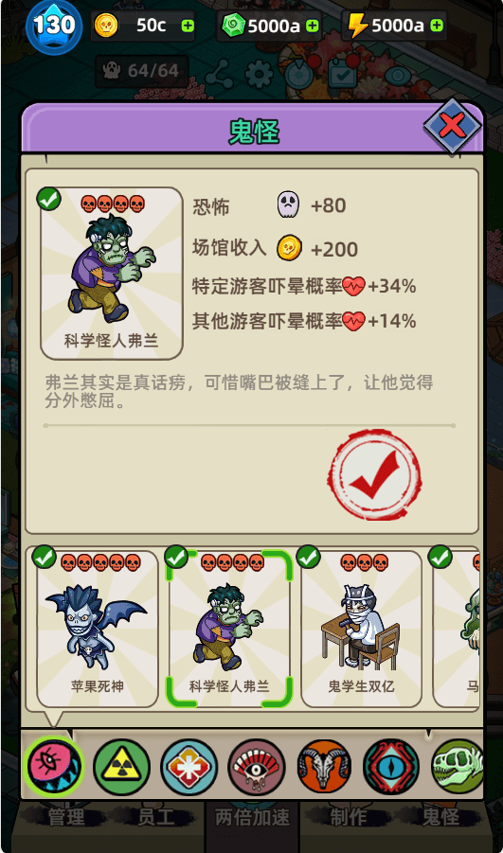Add gold coins with green plus
Viewport: 503px width, 853px height.
coord(188,26)
